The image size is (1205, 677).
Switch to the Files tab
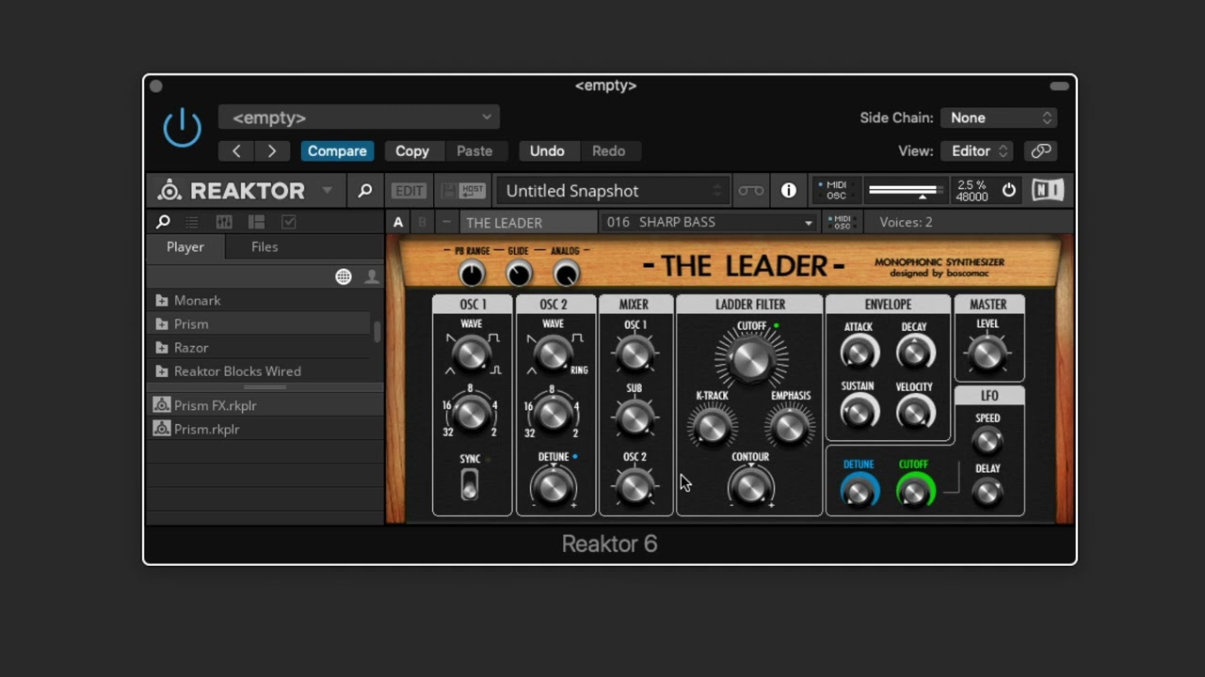pyautogui.click(x=265, y=246)
